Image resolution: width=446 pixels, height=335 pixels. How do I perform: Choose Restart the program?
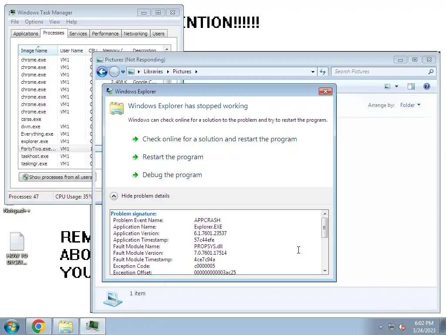tap(168, 157)
